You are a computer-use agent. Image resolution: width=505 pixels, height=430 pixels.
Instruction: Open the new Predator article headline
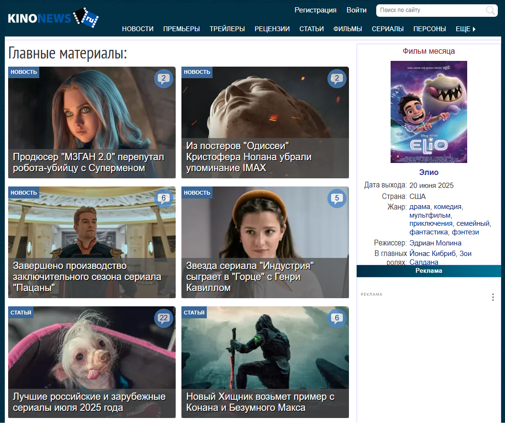click(260, 402)
